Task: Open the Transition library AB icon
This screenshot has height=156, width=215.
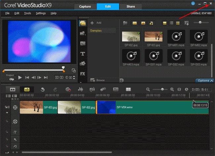Action: [83, 43]
